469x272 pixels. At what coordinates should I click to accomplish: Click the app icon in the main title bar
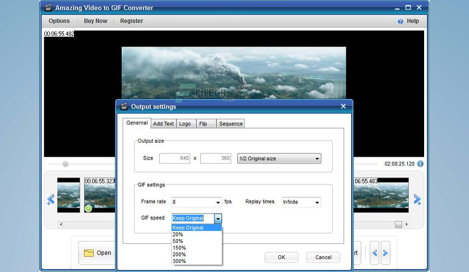[x=48, y=7]
